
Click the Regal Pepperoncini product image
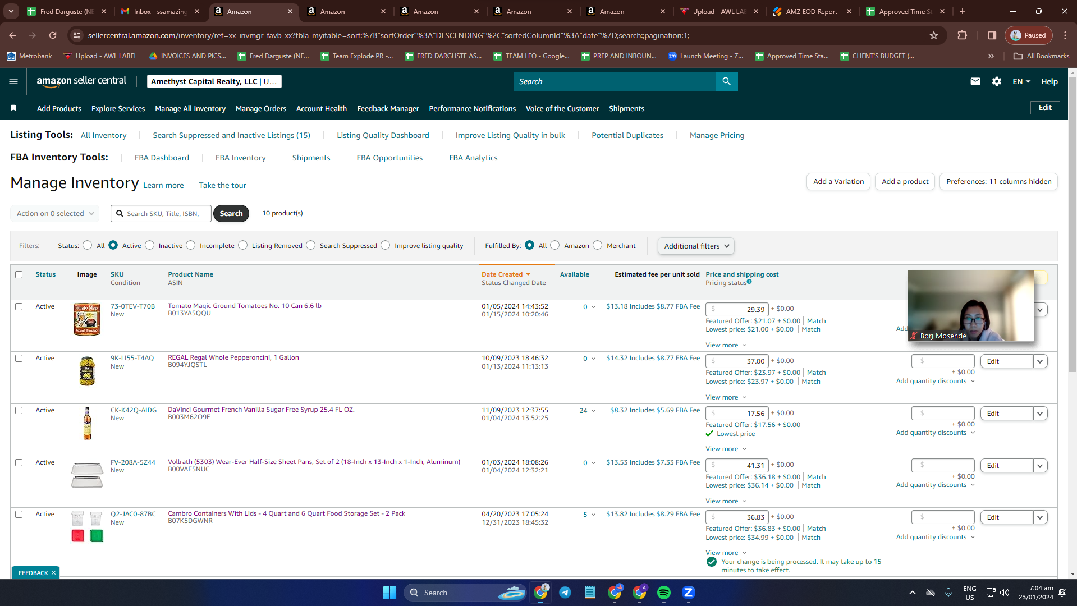pos(87,371)
